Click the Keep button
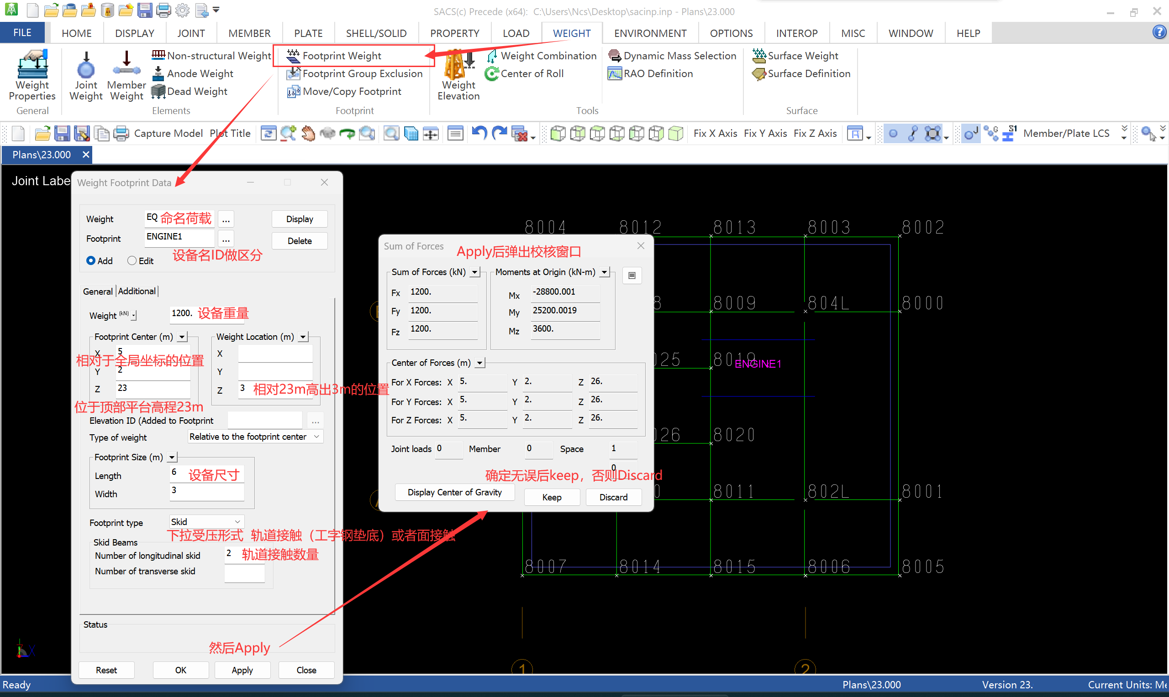1169x697 pixels. [x=551, y=497]
